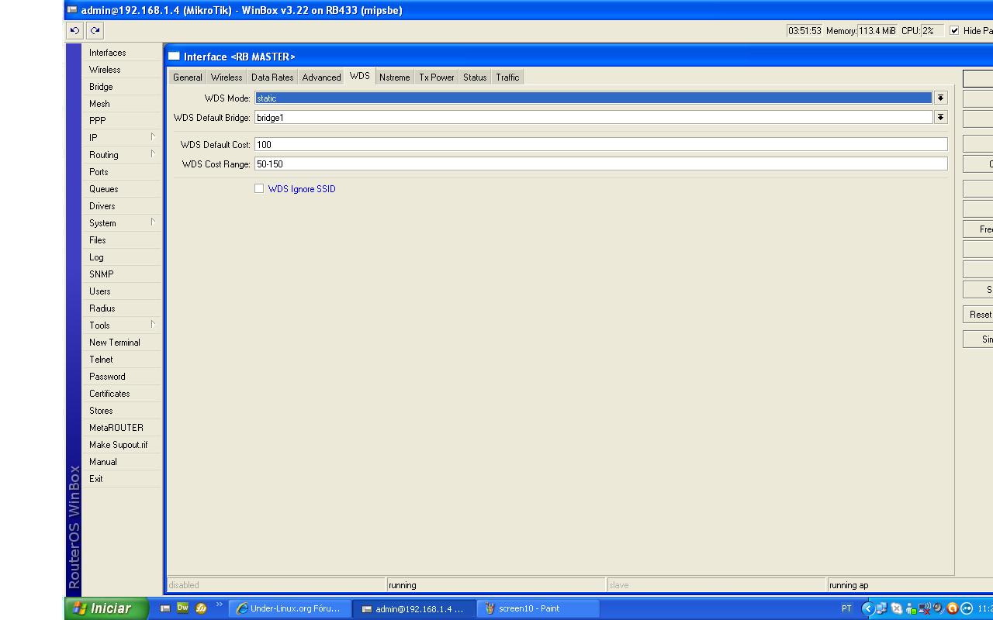This screenshot has width=993, height=620.
Task: Expand the Routing submenu
Action: point(123,155)
